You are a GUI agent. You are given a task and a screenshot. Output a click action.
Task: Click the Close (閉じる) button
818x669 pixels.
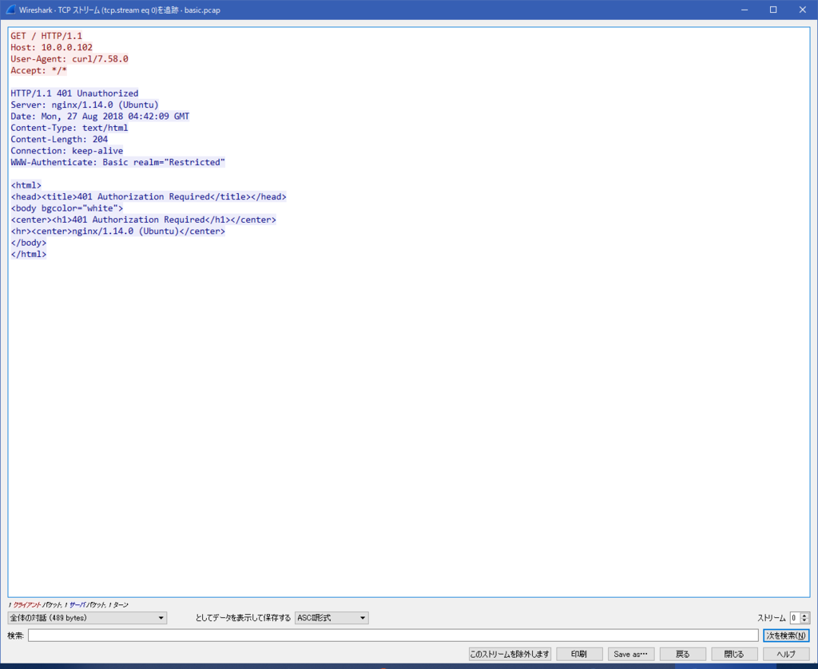pyautogui.click(x=734, y=654)
